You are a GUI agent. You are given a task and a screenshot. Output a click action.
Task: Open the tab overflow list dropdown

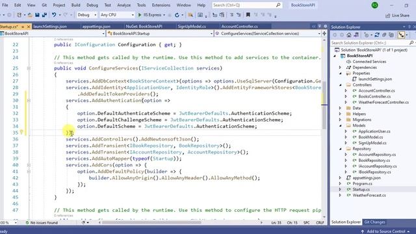click(319, 26)
